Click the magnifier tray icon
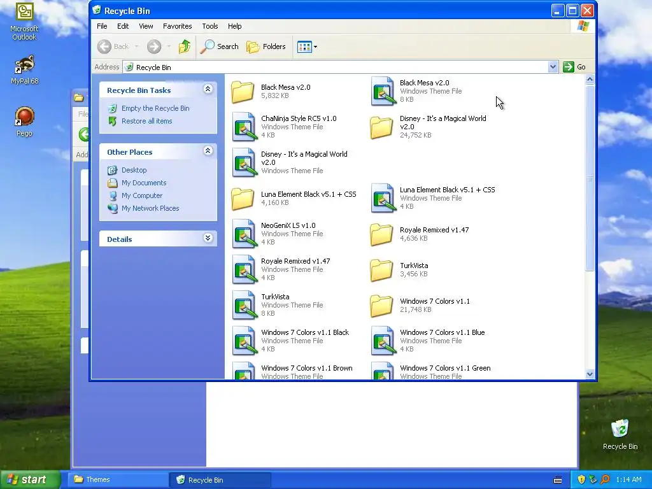Viewport: 652px width, 489px height. click(x=606, y=479)
